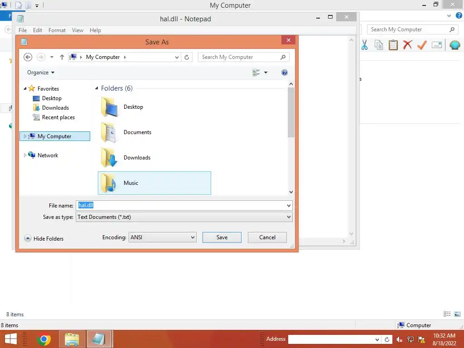The image size is (464, 348).
Task: Open Notepad's Help menu
Action: (95, 30)
